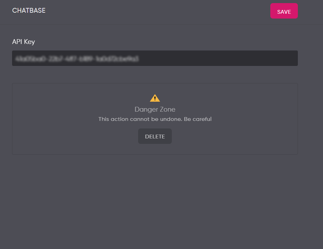
Task: Focus the API Key input field
Action: 155,58
